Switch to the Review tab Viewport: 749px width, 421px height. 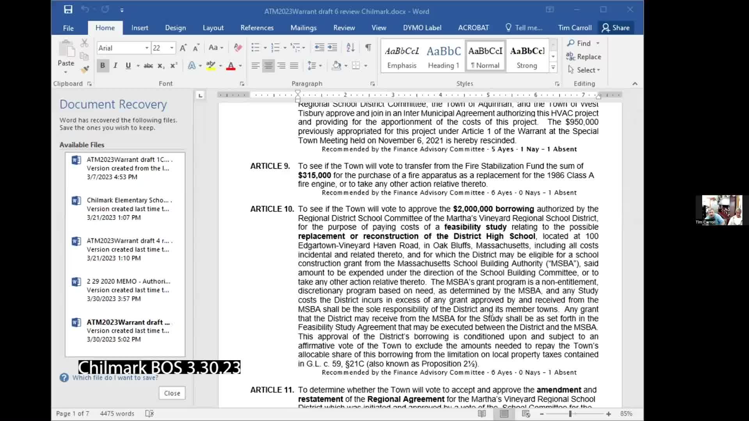click(344, 28)
